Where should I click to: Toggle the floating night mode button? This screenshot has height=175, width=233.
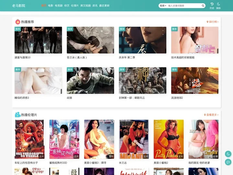[228, 154]
